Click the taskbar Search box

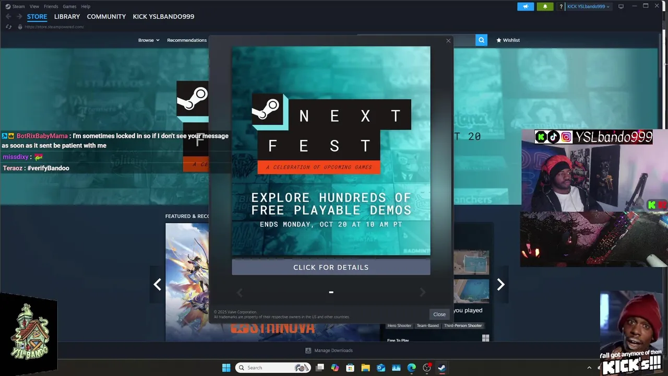point(273,368)
